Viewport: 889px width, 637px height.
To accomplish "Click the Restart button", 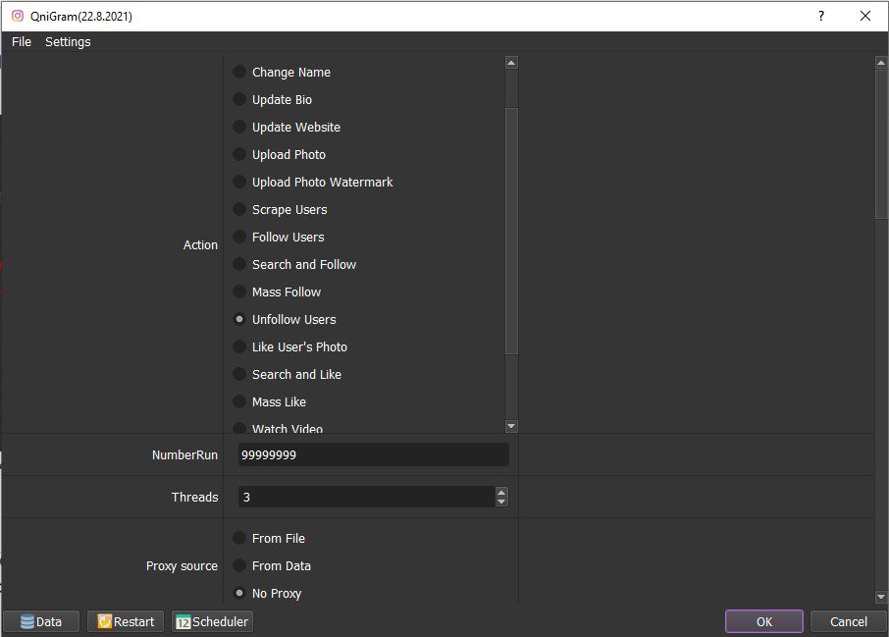I will coord(126,621).
